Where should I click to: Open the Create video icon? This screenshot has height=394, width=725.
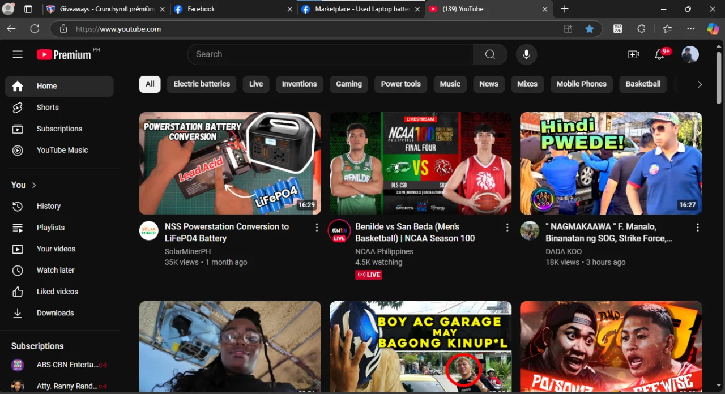[x=634, y=54]
